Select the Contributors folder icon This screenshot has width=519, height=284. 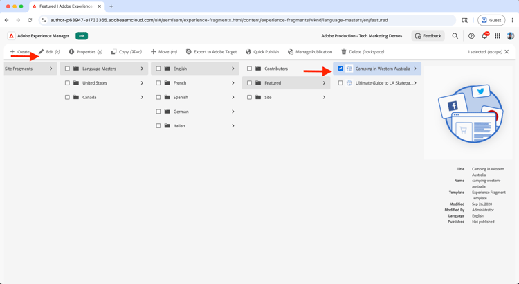tap(258, 69)
